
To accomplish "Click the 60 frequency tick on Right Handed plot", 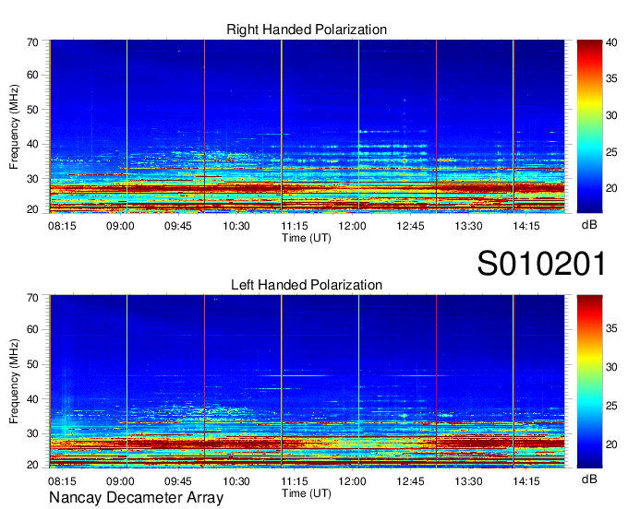I will point(32,75).
